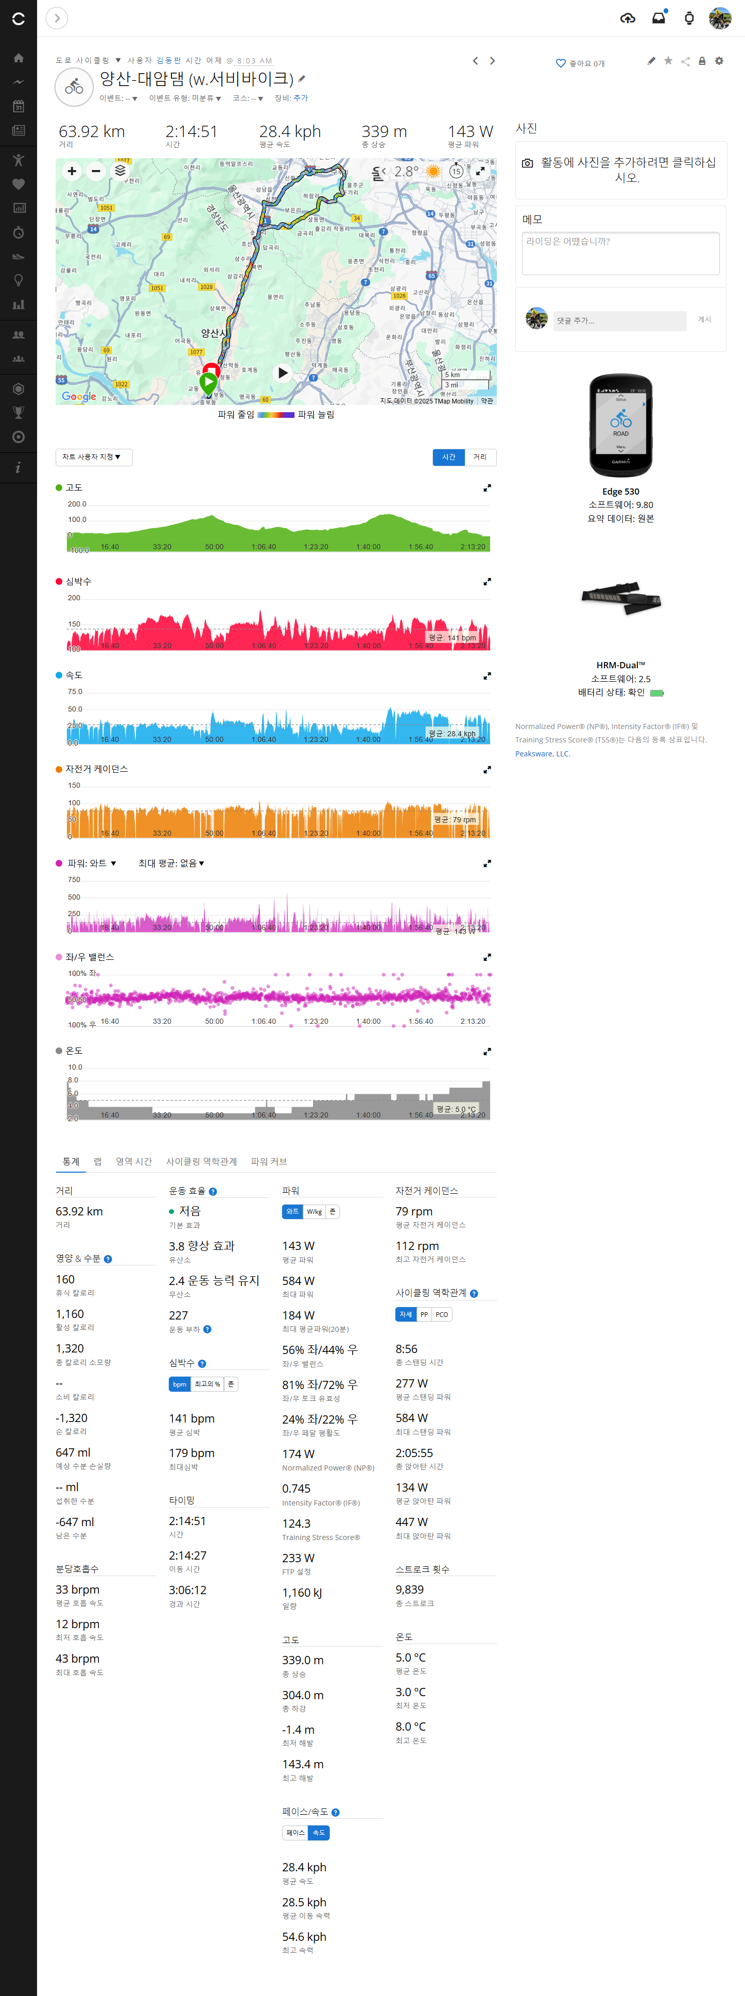Open the 최대 평균: 없음 dropdown
Viewport: 745px width, 1996px height.
point(171,863)
